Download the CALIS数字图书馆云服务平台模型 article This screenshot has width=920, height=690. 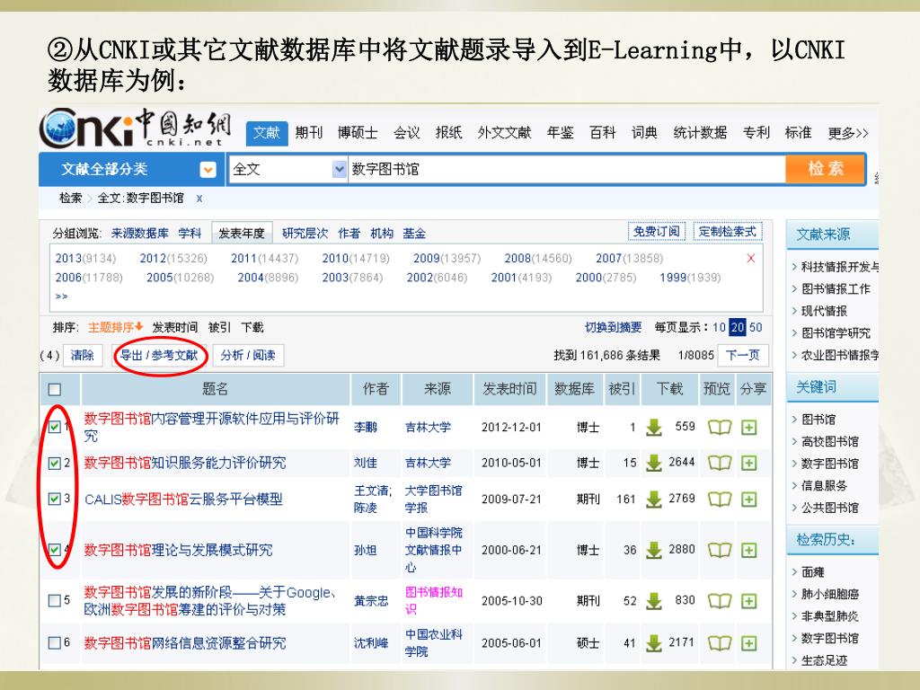[x=654, y=500]
